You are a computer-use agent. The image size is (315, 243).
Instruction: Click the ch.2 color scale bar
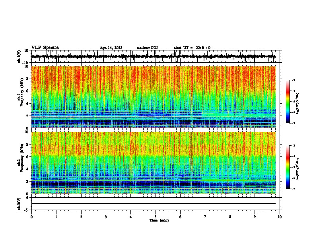288,167
